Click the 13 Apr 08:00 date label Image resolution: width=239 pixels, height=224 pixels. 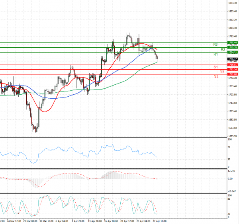(x=95, y=221)
